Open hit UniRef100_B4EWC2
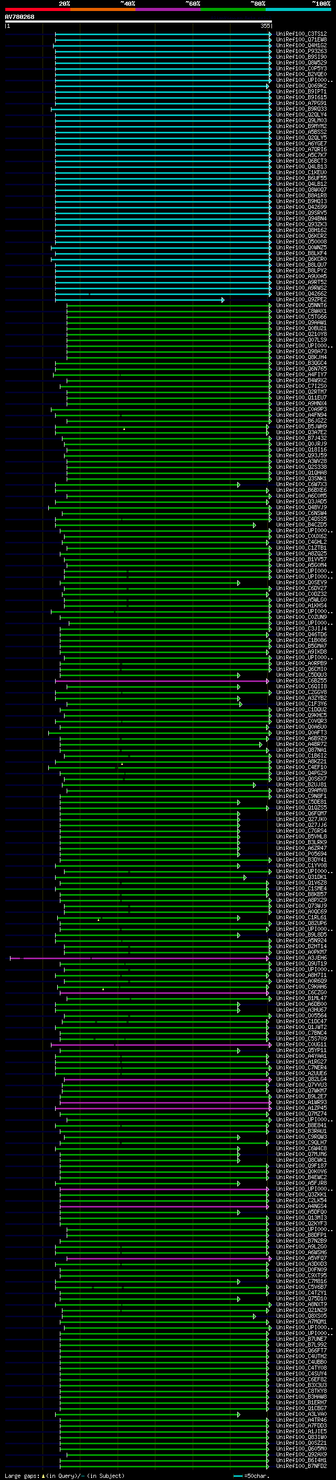 301,1177
